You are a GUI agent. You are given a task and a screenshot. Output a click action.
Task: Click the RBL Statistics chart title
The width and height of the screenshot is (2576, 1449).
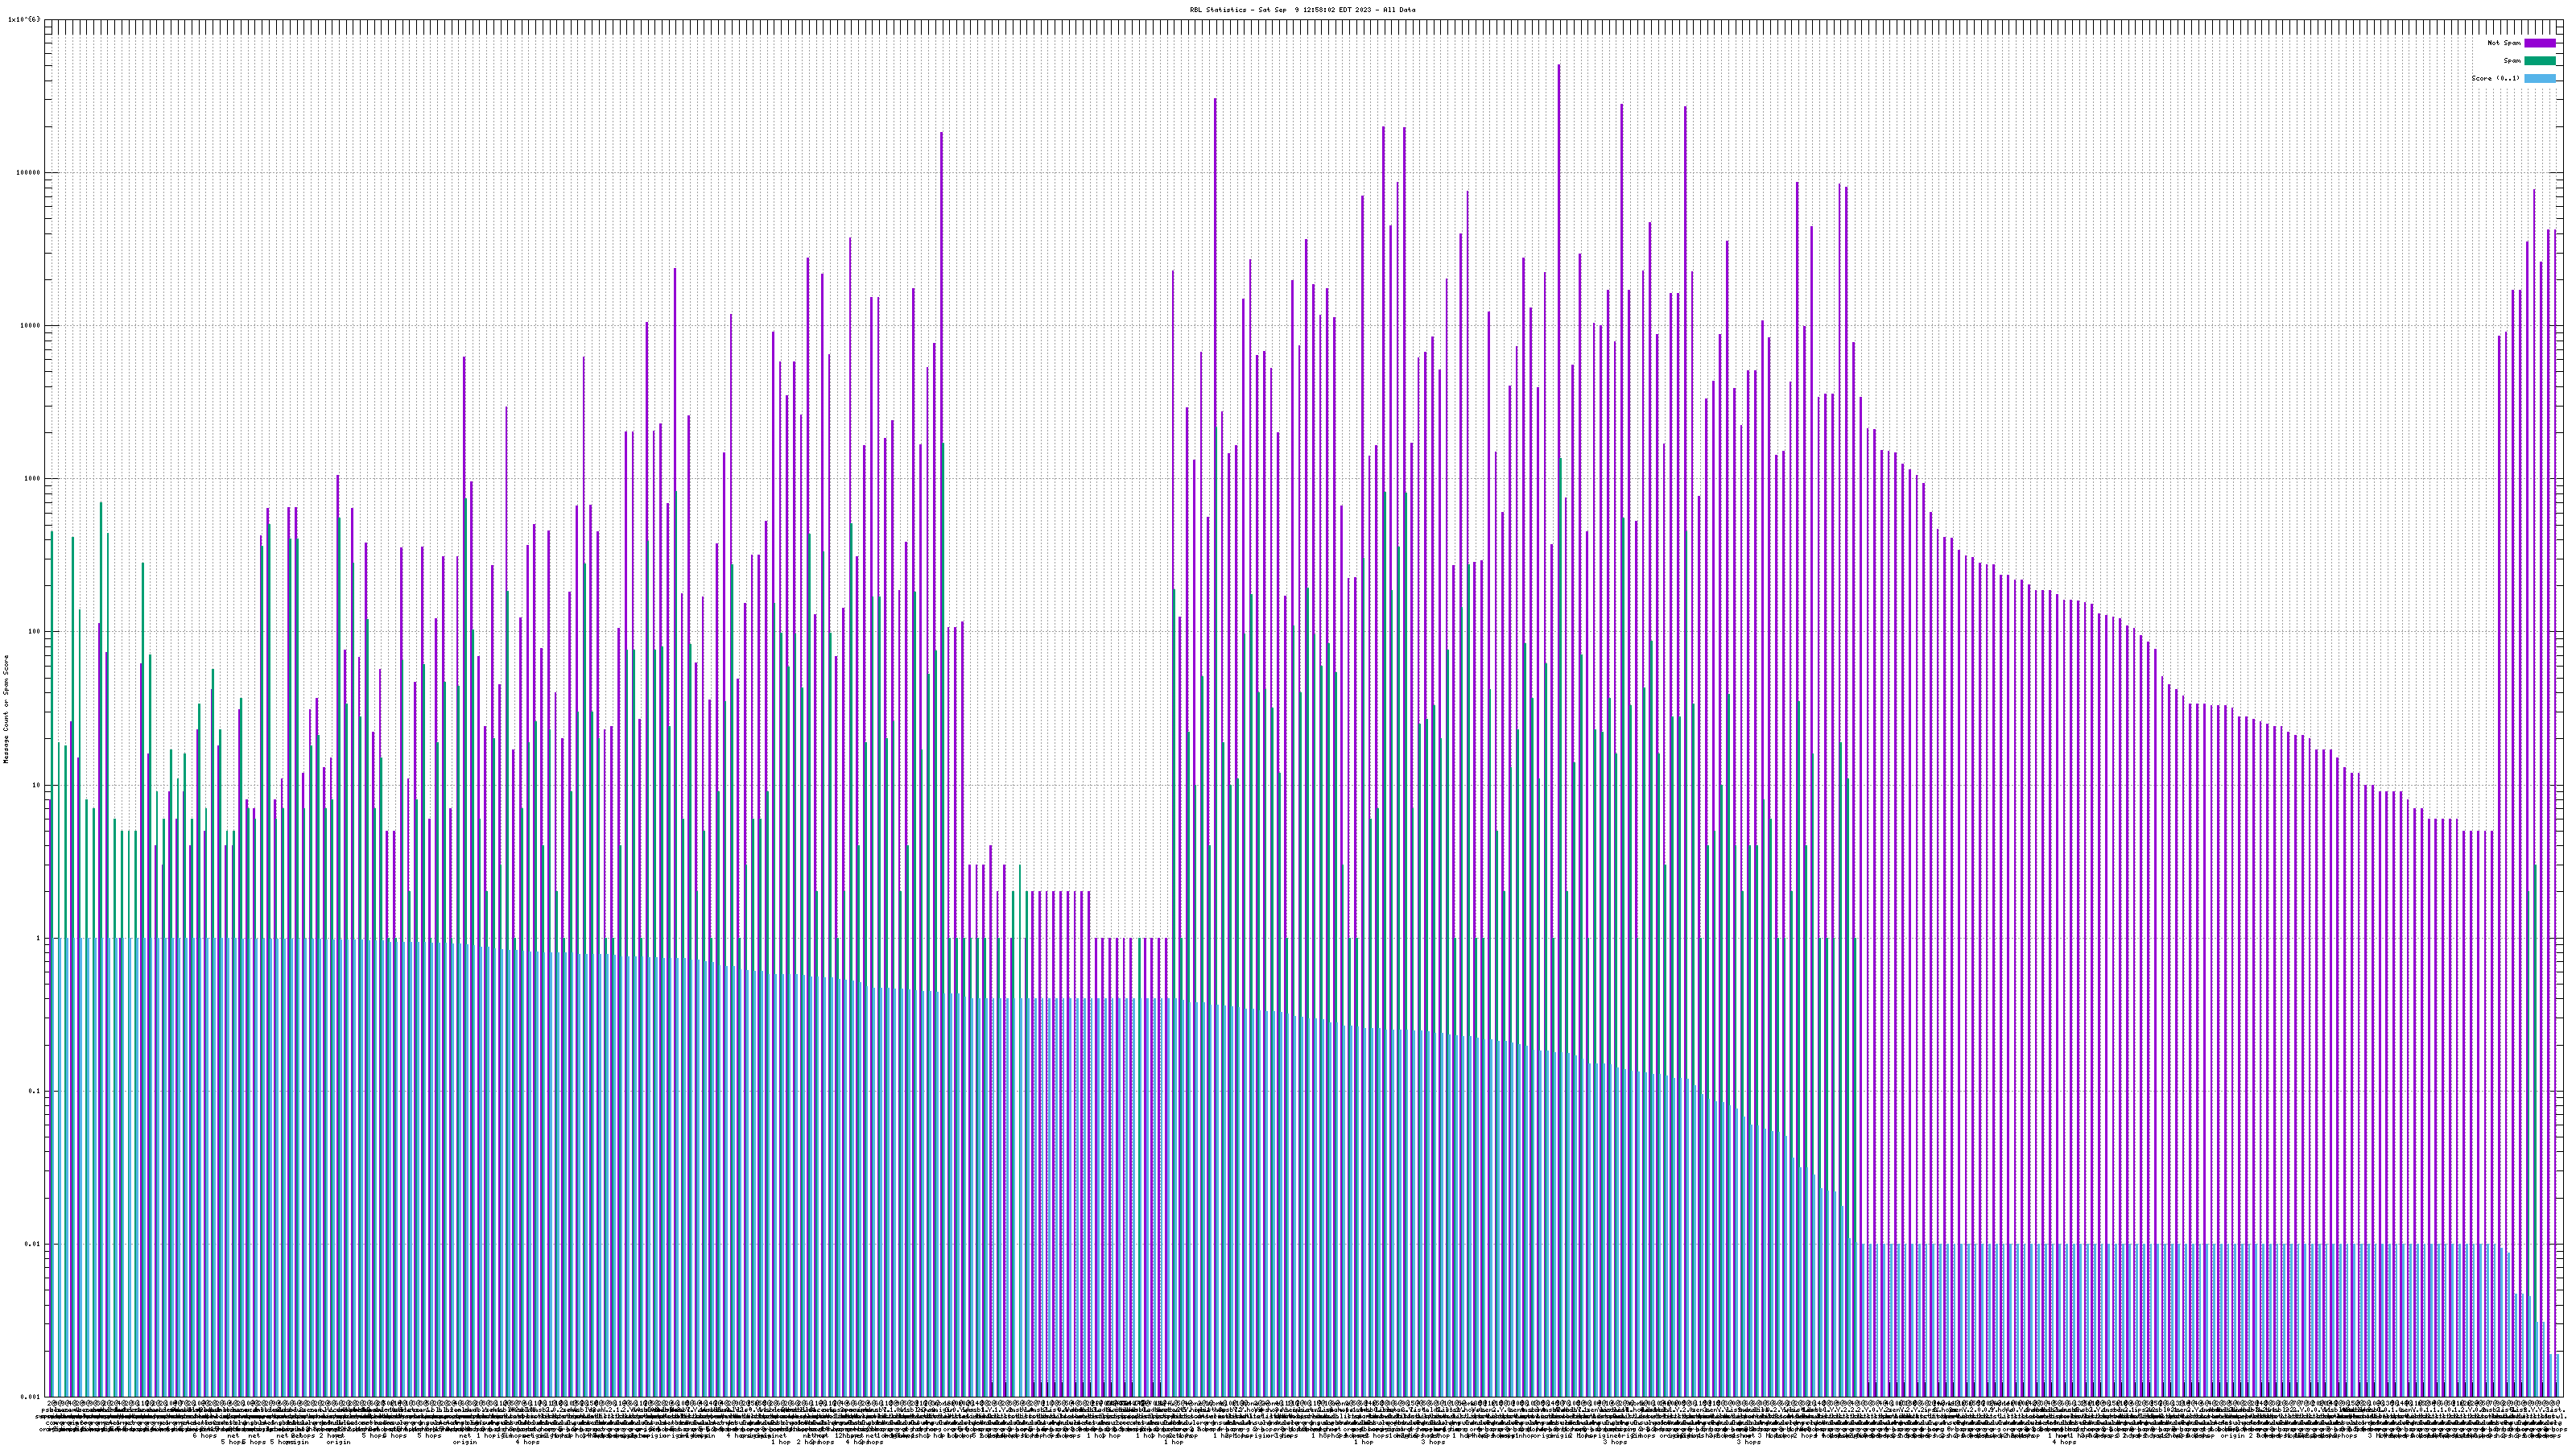point(1302,10)
